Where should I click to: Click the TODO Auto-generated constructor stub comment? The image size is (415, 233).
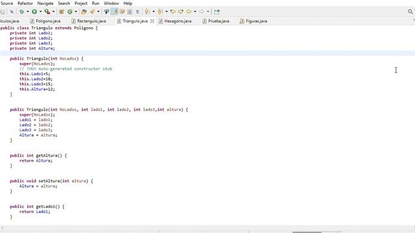(65, 69)
